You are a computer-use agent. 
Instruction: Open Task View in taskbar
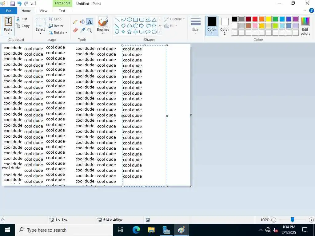click(120, 230)
